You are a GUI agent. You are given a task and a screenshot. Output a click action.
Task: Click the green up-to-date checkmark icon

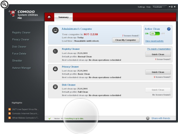pyautogui.click(x=49, y=119)
